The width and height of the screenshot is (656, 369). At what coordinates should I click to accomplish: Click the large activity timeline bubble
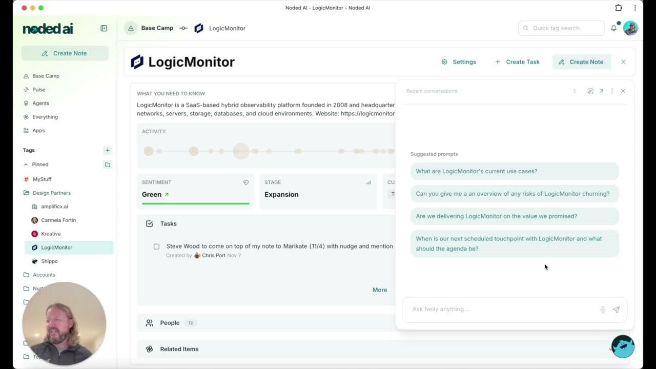241,151
